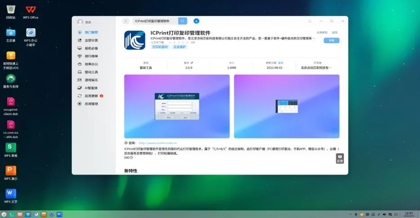This screenshot has height=218, width=420.
Task: Click the category value 驱动工具 in info row
Action: coord(146,68)
